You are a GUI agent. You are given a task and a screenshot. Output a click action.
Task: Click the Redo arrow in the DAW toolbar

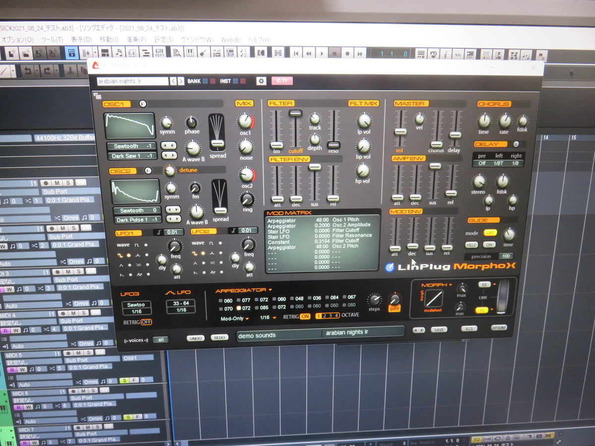47,71
